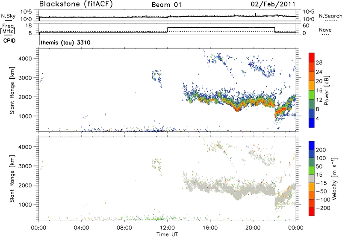This screenshot has width=342, height=237.
Task: Click the 2000 km tick on velocity panel
Action: [25, 185]
